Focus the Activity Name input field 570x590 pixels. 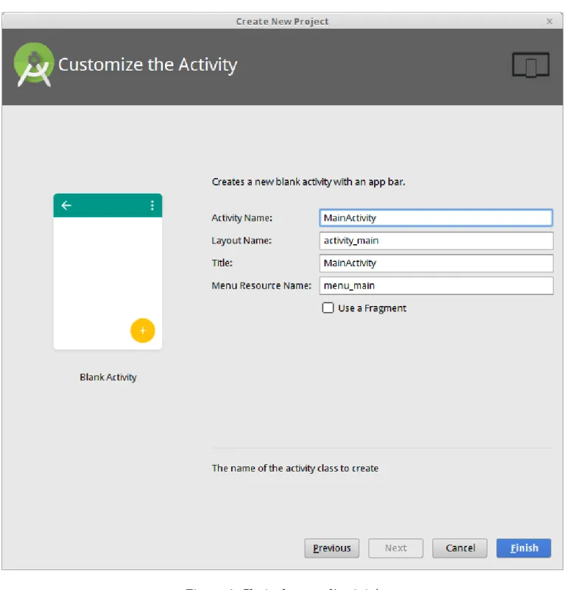pyautogui.click(x=436, y=218)
